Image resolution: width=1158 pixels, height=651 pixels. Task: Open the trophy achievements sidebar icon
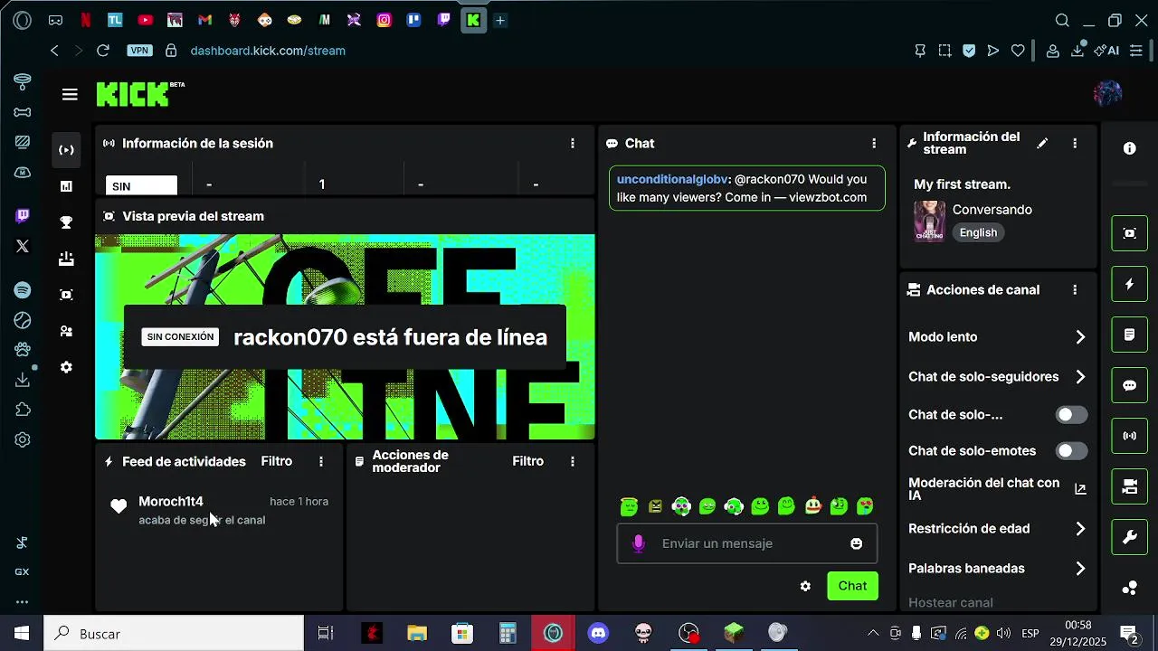tap(66, 222)
